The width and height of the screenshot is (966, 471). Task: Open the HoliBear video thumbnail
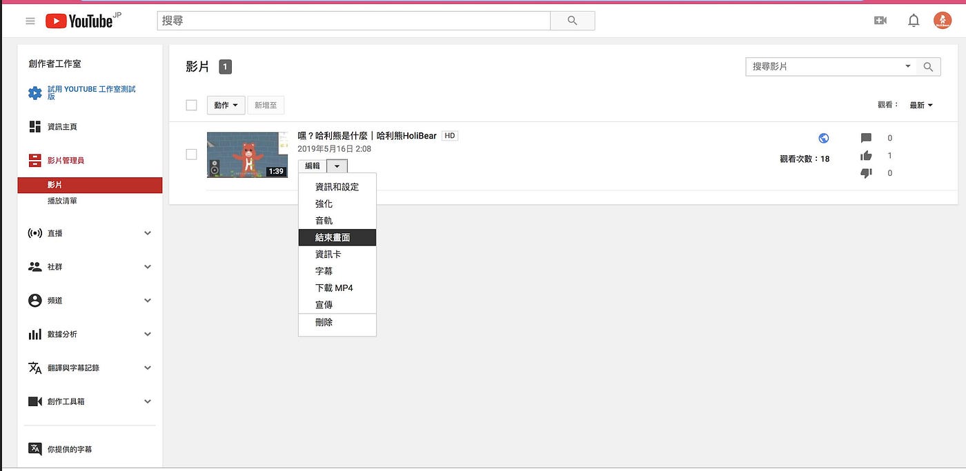[x=247, y=154]
